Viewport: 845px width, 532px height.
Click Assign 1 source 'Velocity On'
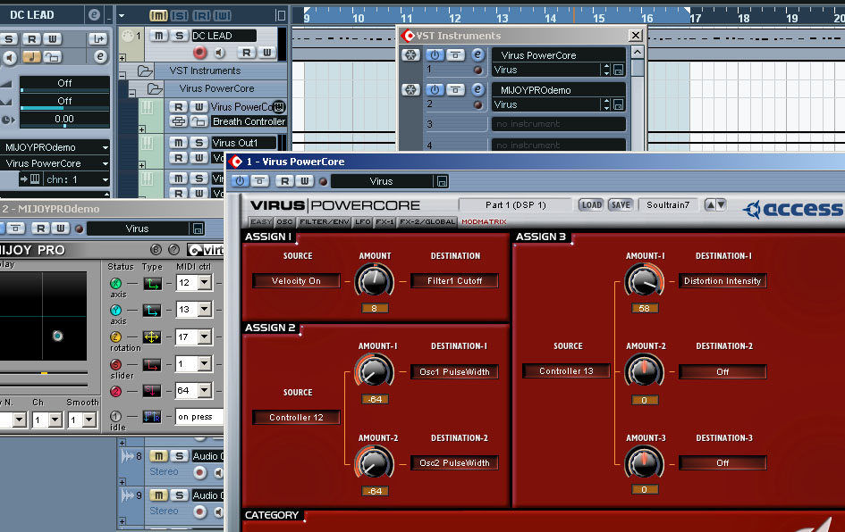[x=296, y=281]
